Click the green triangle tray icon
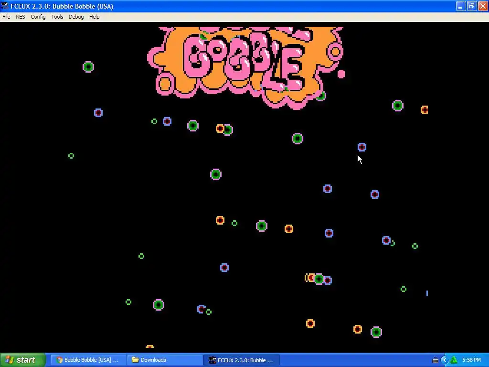 click(454, 360)
